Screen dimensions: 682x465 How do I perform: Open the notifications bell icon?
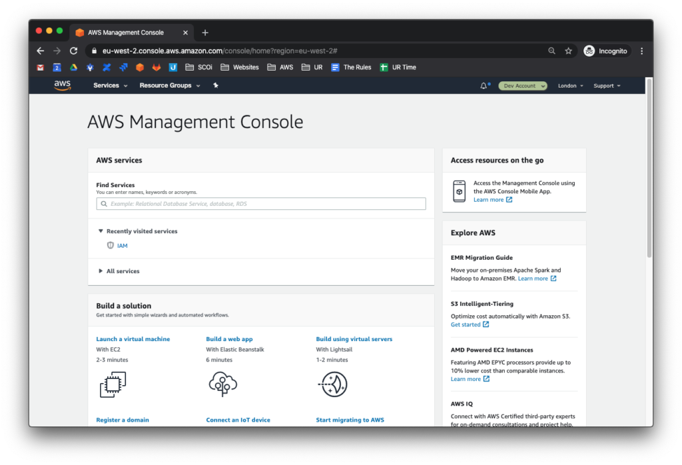(x=484, y=86)
